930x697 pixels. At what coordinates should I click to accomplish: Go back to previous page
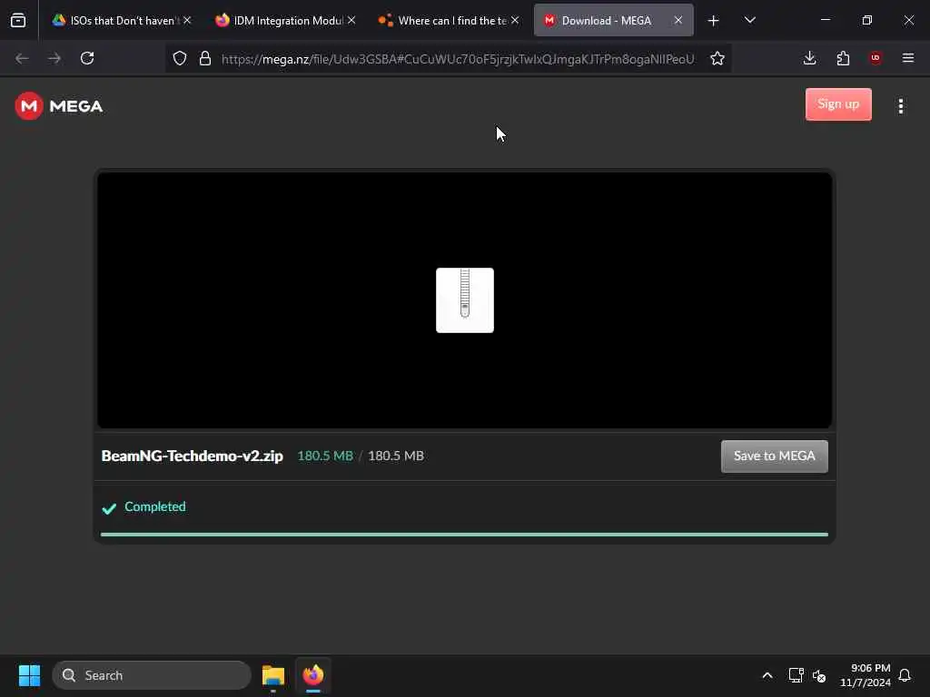[22, 58]
